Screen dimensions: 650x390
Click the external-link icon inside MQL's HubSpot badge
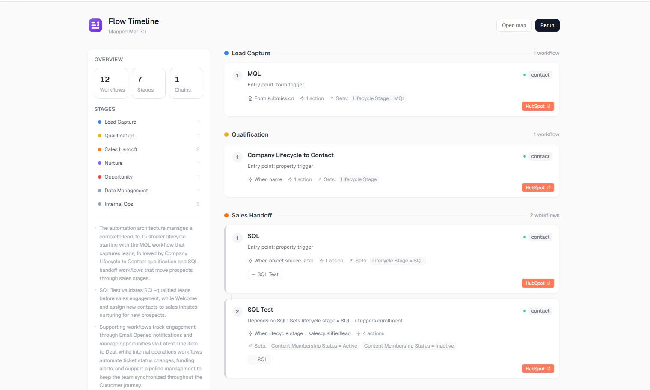coord(548,106)
